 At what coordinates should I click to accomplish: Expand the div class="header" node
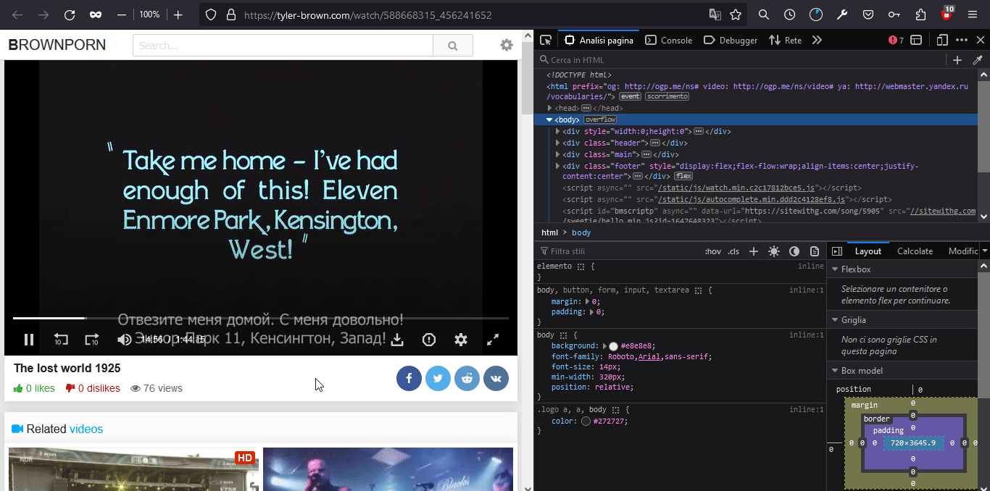(557, 143)
